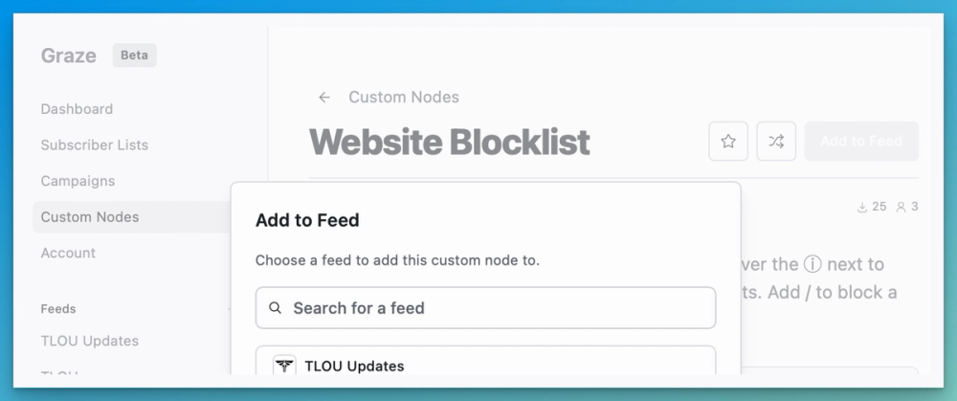Click the magnifier icon in feed search

coord(276,308)
